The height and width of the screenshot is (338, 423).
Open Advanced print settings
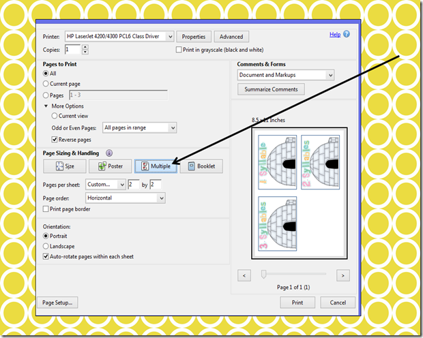pyautogui.click(x=231, y=36)
